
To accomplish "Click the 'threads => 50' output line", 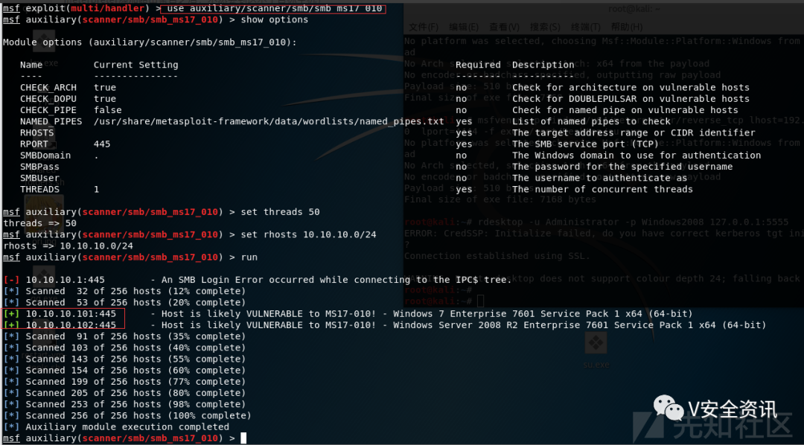I will click(x=39, y=223).
